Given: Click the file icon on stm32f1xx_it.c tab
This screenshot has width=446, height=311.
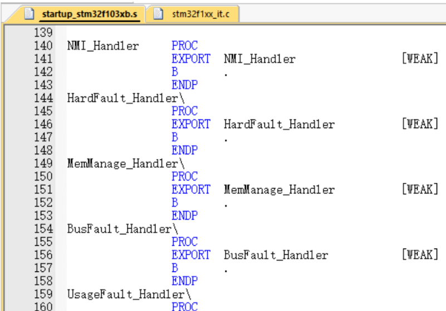Looking at the screenshot, I should (x=158, y=14).
